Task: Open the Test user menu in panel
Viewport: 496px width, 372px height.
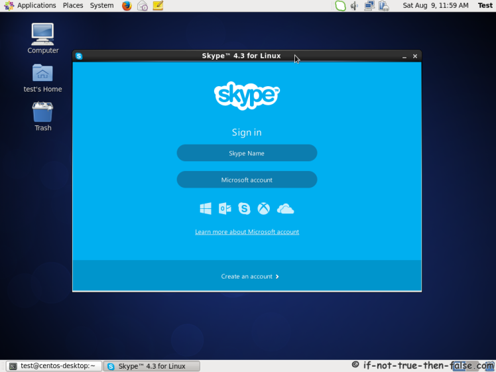Action: (x=485, y=5)
